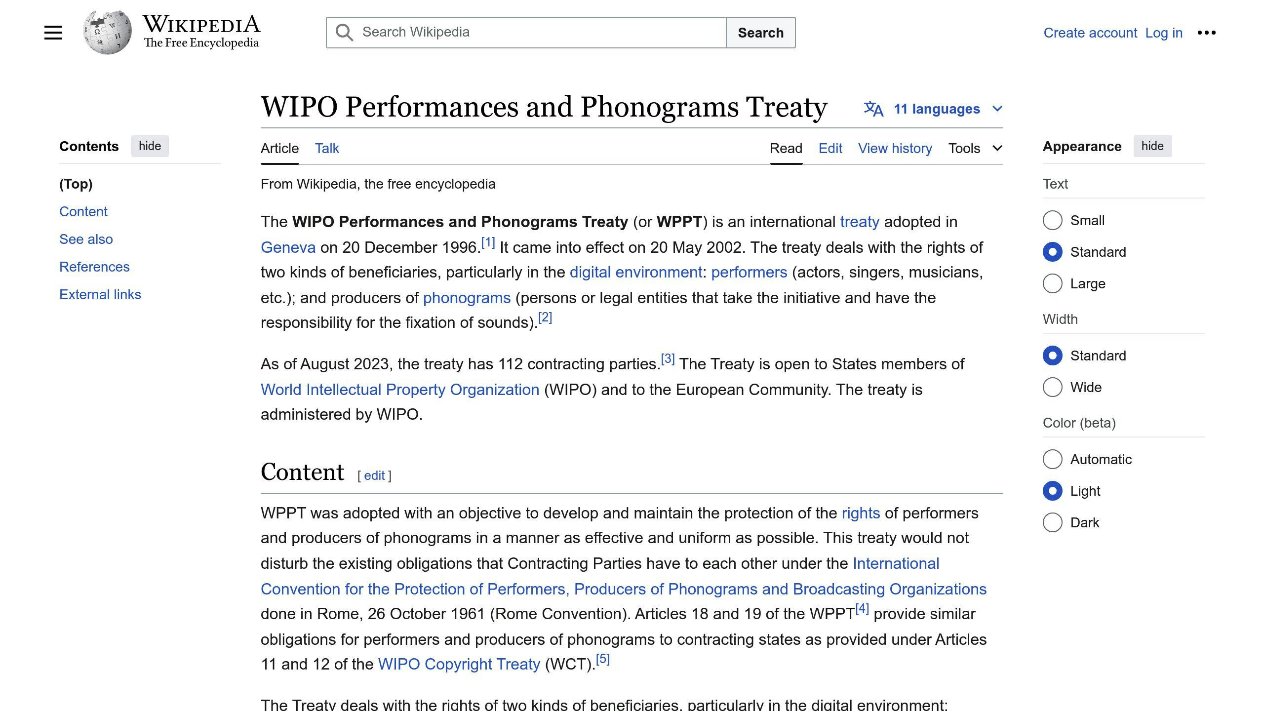The height and width of the screenshot is (711, 1264).
Task: Open the WIPO Copyright Treaty link
Action: pos(459,664)
